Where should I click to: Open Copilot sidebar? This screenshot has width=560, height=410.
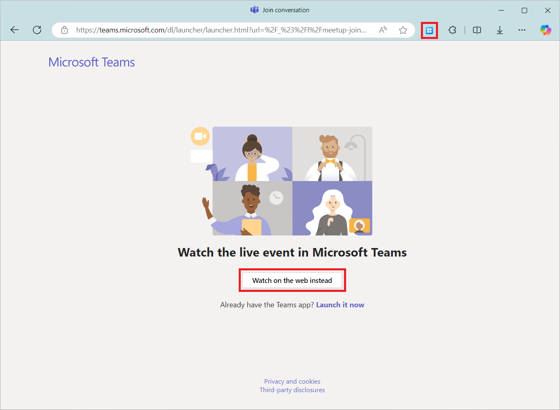[x=545, y=30]
